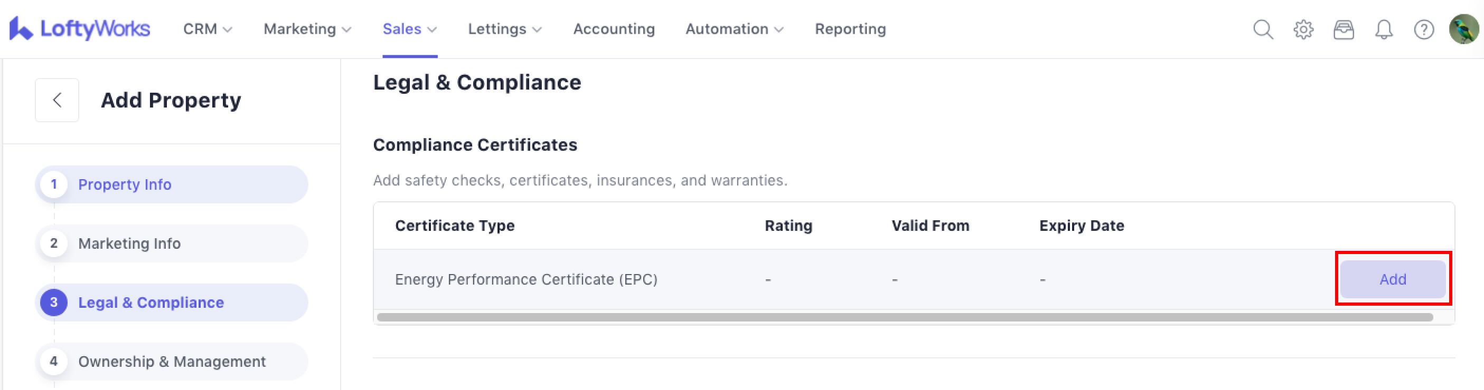Expand the Lettings dropdown menu
The width and height of the screenshot is (1484, 390).
[x=504, y=29]
